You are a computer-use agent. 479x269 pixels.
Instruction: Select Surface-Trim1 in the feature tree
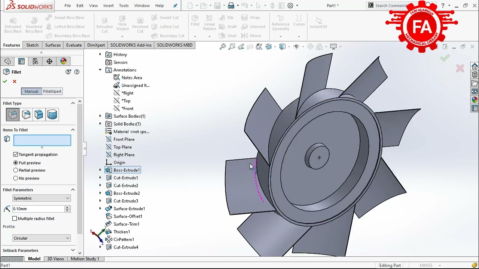coord(126,224)
